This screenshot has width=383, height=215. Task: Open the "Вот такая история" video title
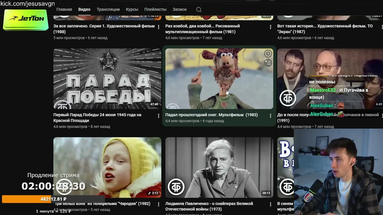click(325, 29)
